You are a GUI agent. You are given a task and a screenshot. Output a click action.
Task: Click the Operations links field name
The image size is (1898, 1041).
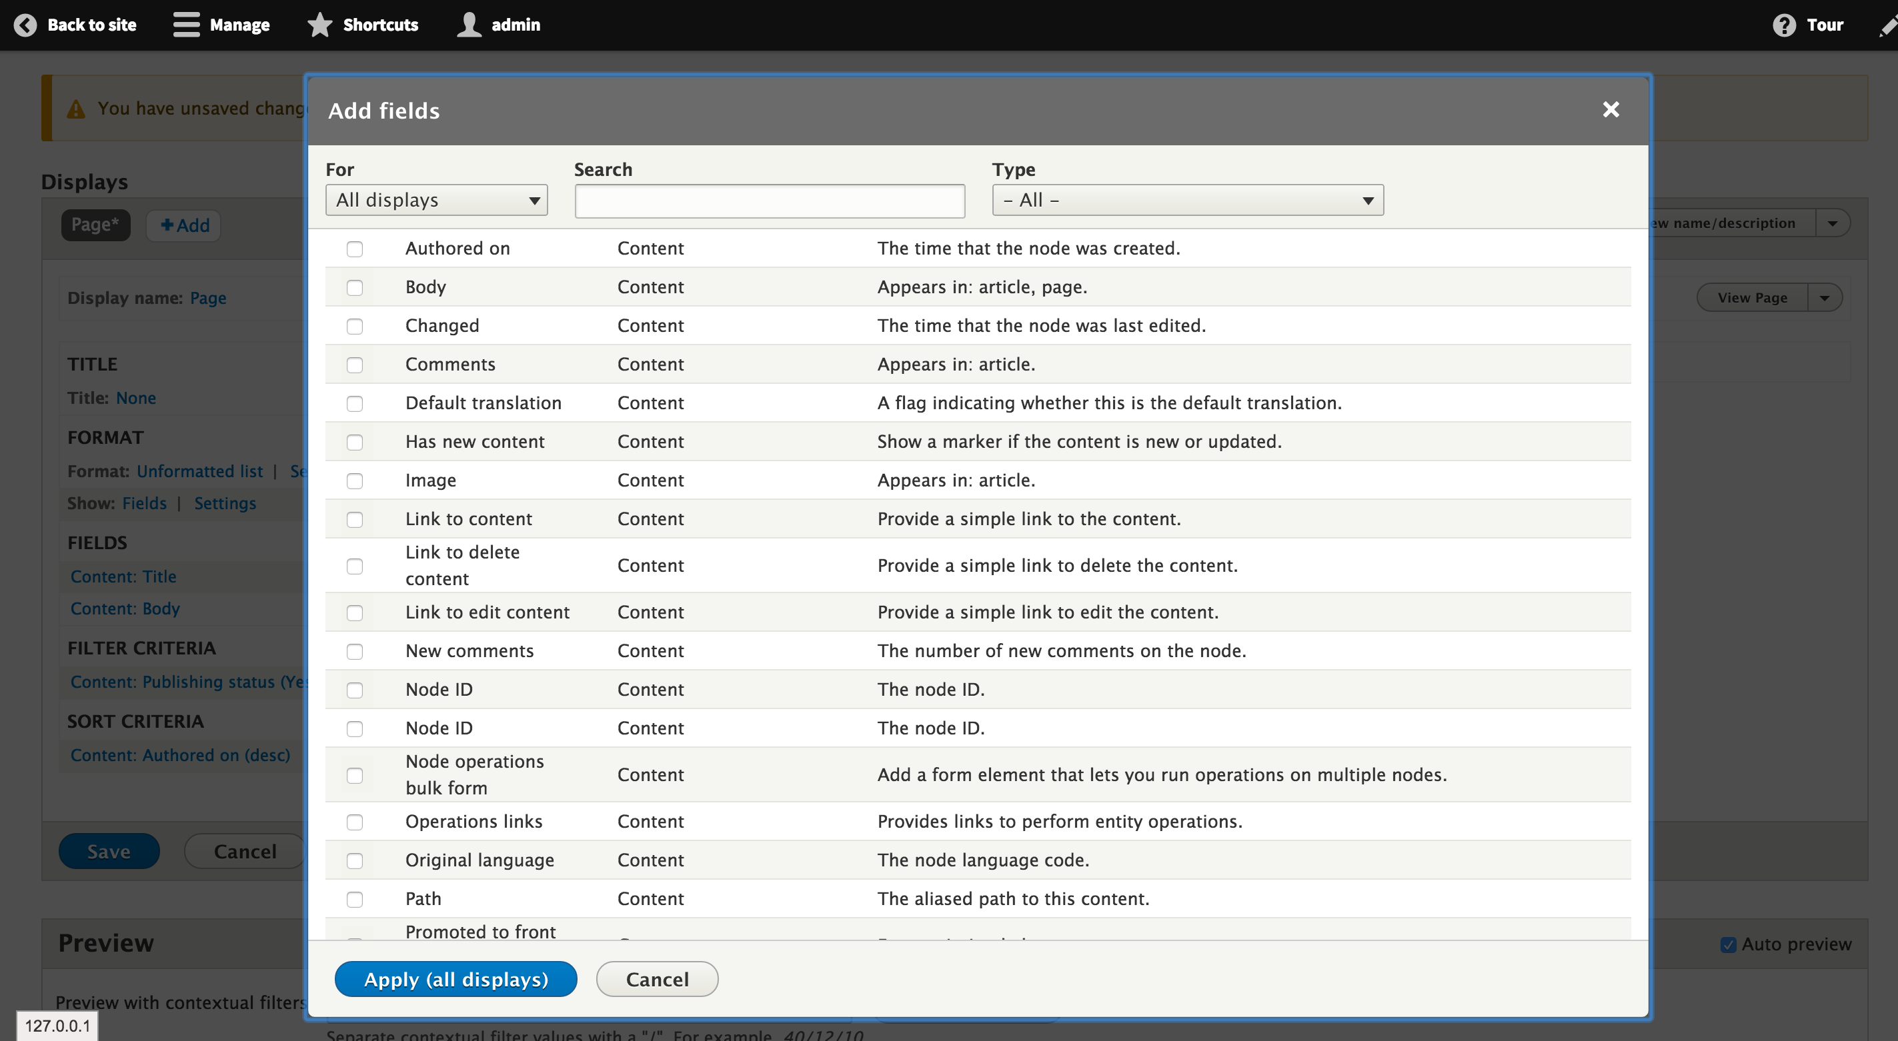point(473,822)
